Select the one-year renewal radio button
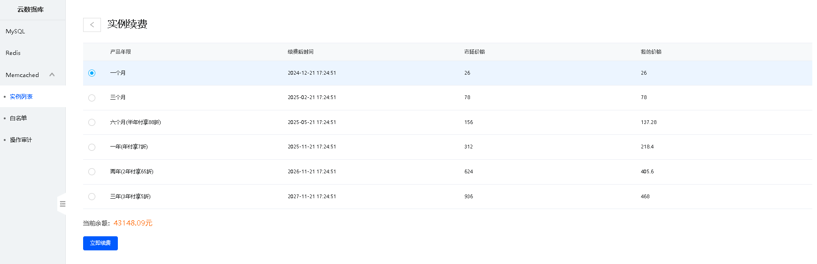Image resolution: width=817 pixels, height=264 pixels. [92, 147]
